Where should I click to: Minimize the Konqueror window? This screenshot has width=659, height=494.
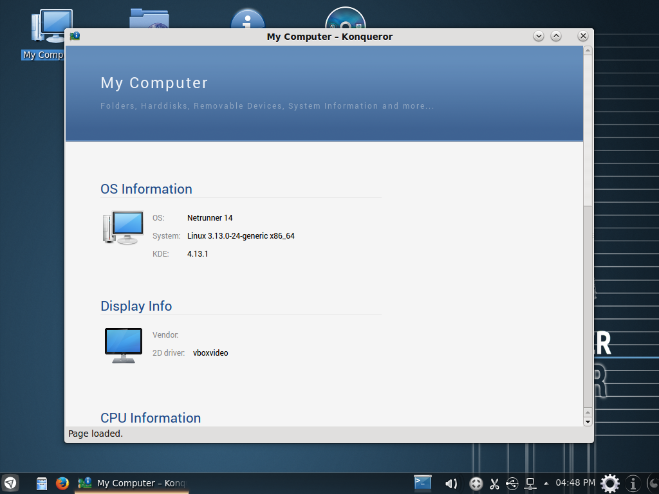pyautogui.click(x=539, y=36)
